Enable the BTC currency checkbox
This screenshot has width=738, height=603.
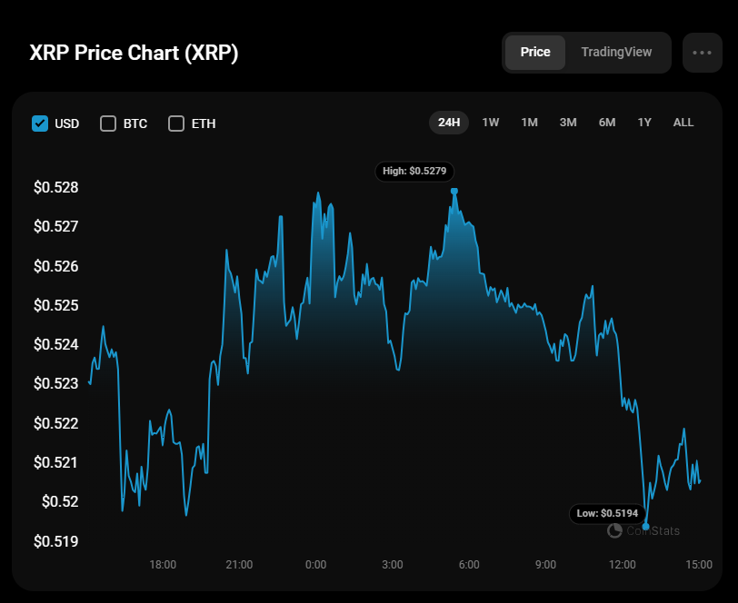tap(108, 124)
